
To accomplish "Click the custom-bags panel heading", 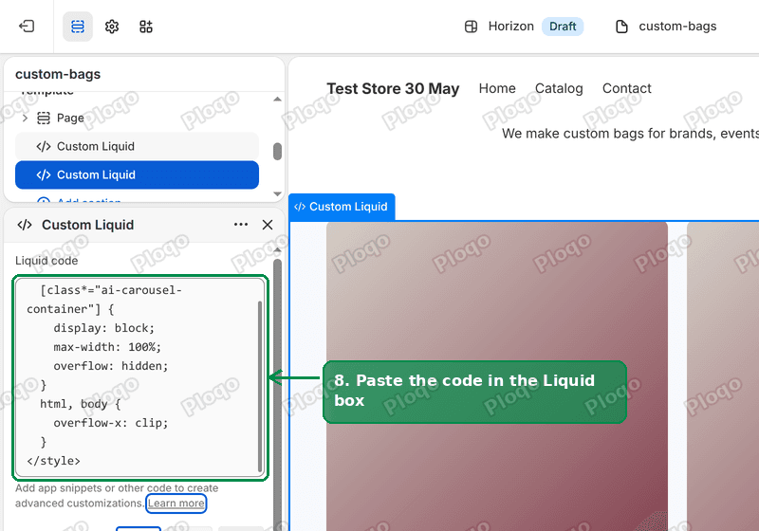I will tap(58, 74).
